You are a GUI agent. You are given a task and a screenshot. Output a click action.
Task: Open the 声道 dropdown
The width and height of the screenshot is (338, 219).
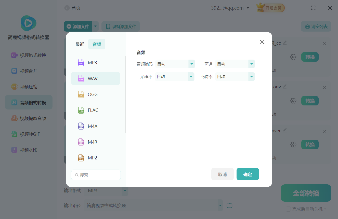pyautogui.click(x=235, y=64)
